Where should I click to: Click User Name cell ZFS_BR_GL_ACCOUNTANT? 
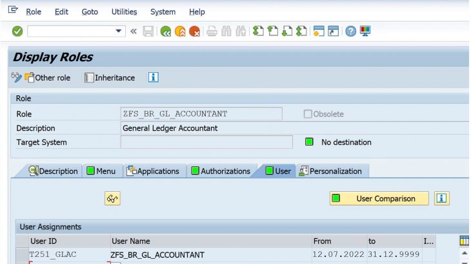211,255
